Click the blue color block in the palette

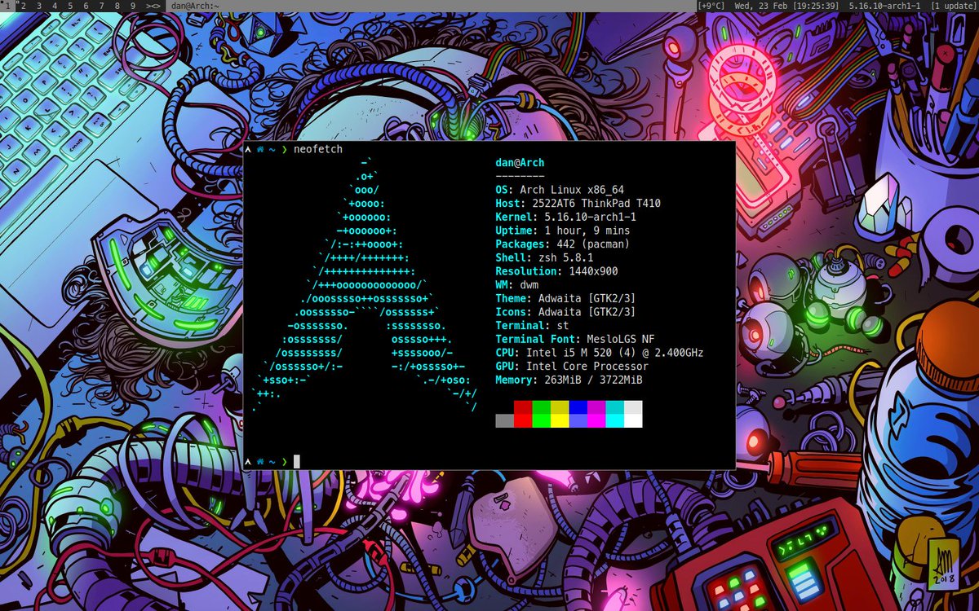(578, 414)
